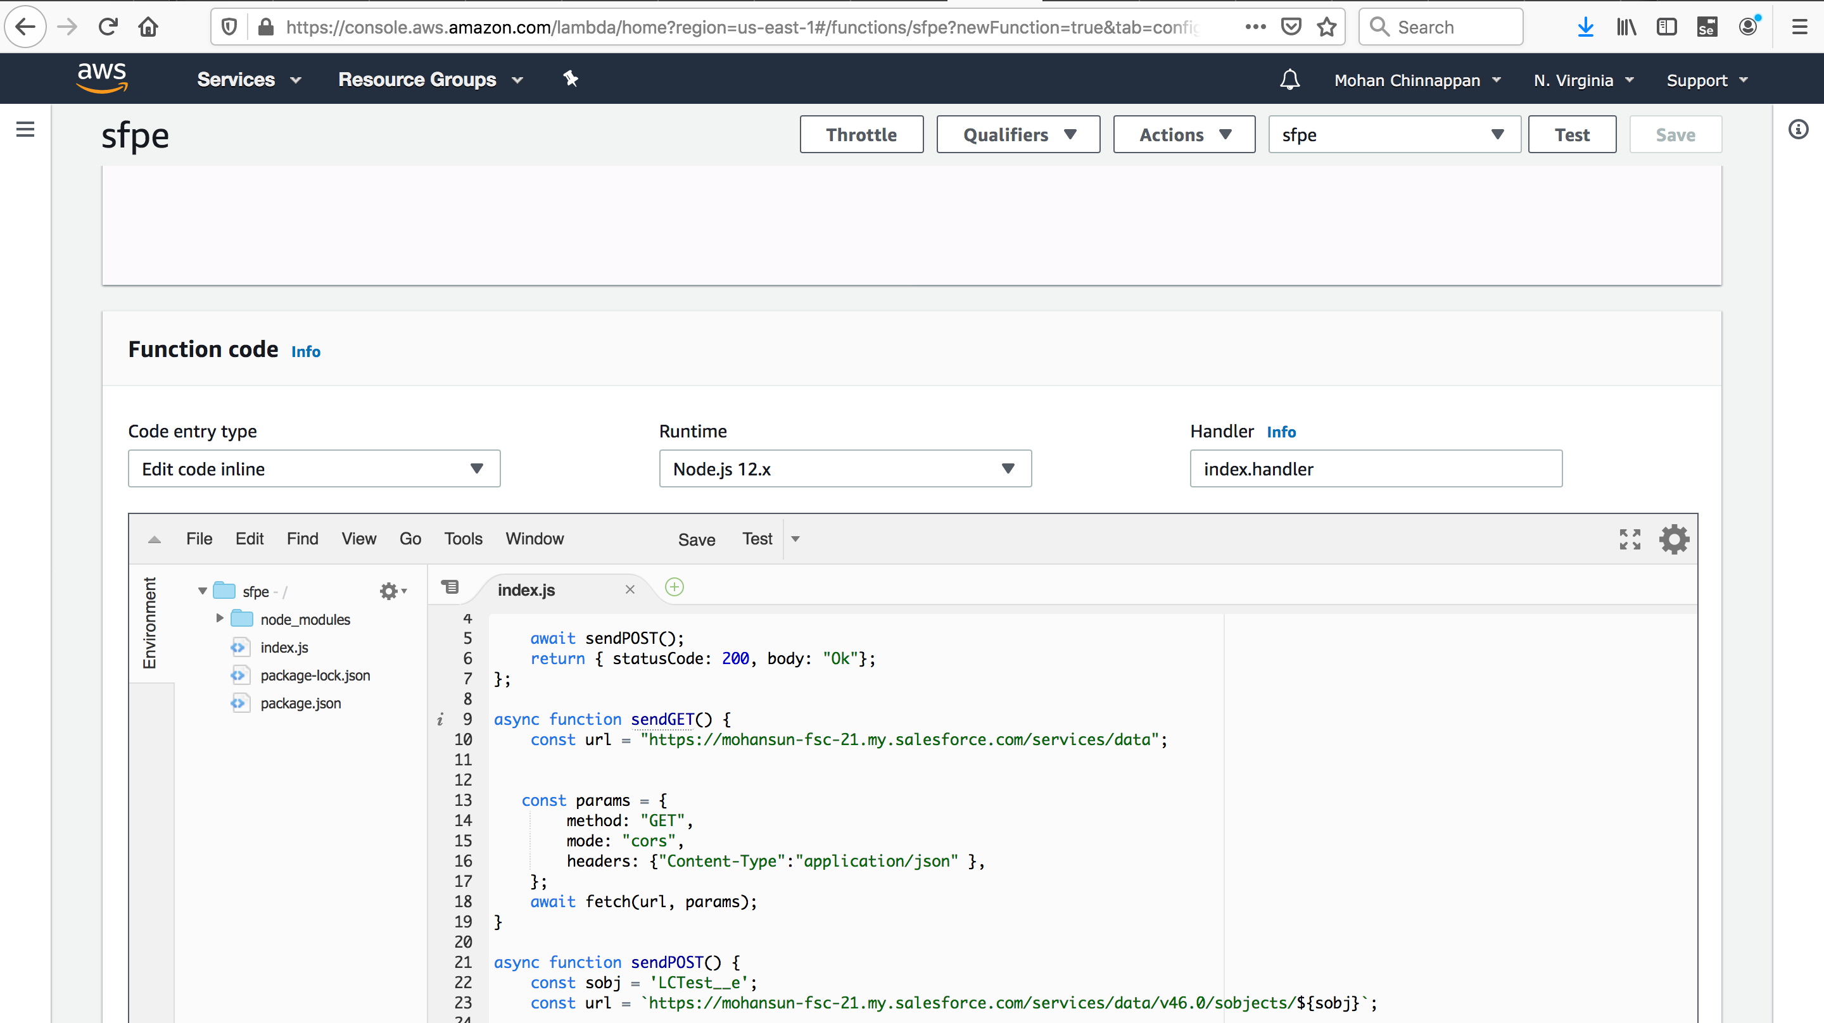This screenshot has width=1824, height=1023.
Task: Change Code entry type dropdown
Action: 313,468
